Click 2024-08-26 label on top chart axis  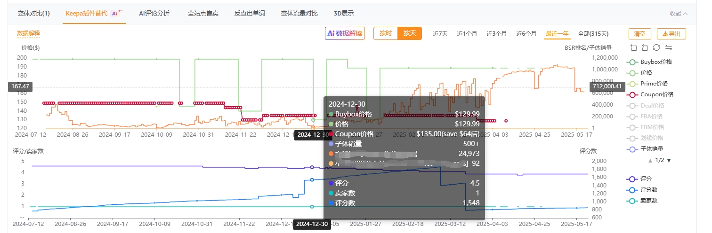coord(73,134)
